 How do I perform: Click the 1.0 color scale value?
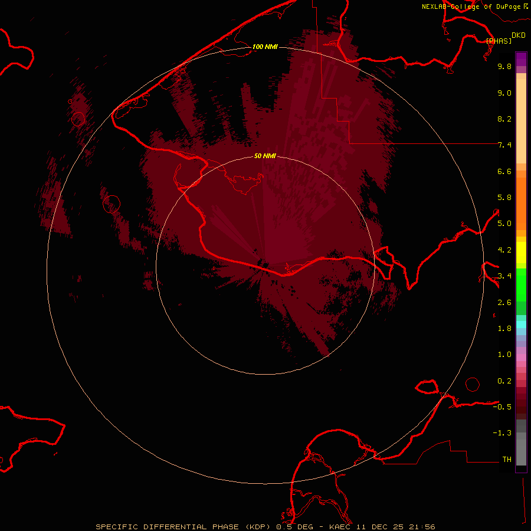504,355
